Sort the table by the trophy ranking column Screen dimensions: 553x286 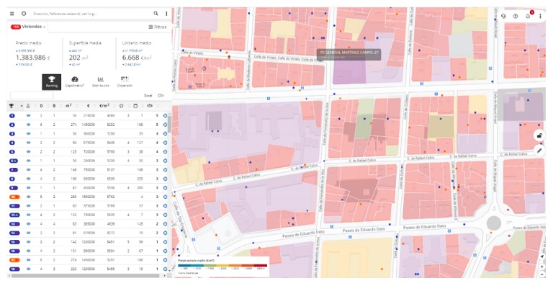(12, 106)
